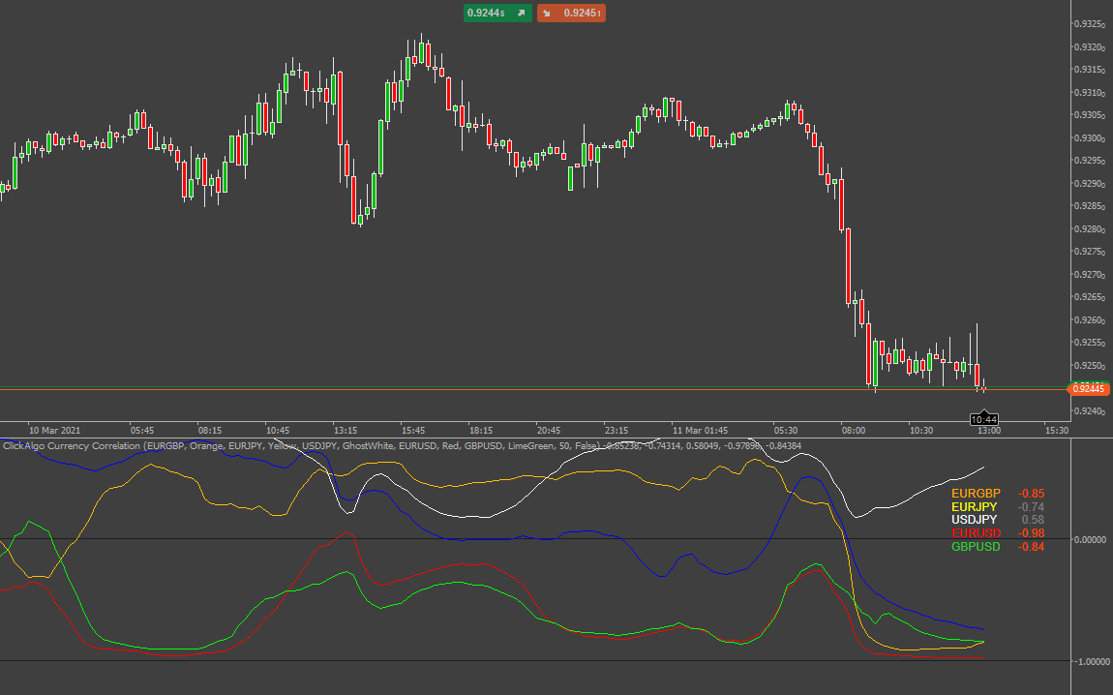Click the EURUSD correlation value -0.98
1113x695 pixels.
pos(1031,532)
